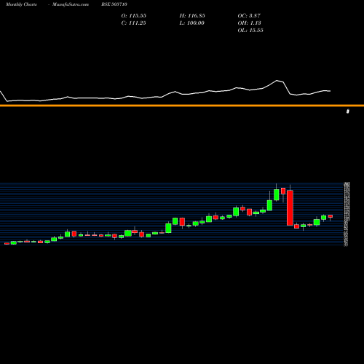This screenshot has height=364, width=364.
Task: Click the "Monthly Charts" title text
Action: tap(21, 4)
